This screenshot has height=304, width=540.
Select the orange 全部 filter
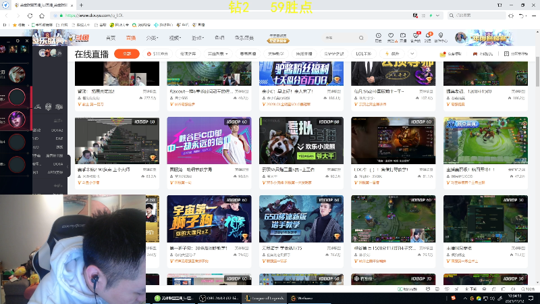pyautogui.click(x=127, y=54)
